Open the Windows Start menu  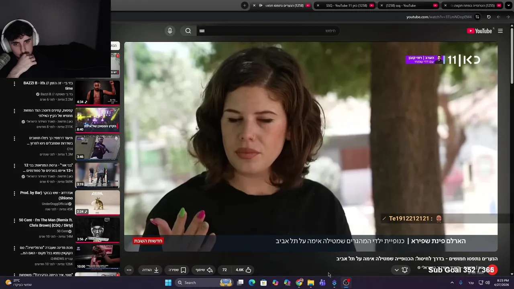click(168, 283)
